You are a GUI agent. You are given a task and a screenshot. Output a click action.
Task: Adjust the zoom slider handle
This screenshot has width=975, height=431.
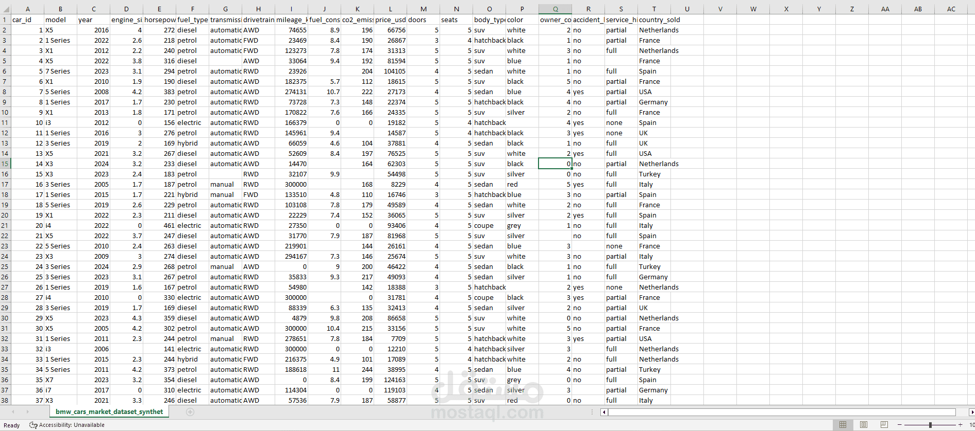[x=930, y=425]
